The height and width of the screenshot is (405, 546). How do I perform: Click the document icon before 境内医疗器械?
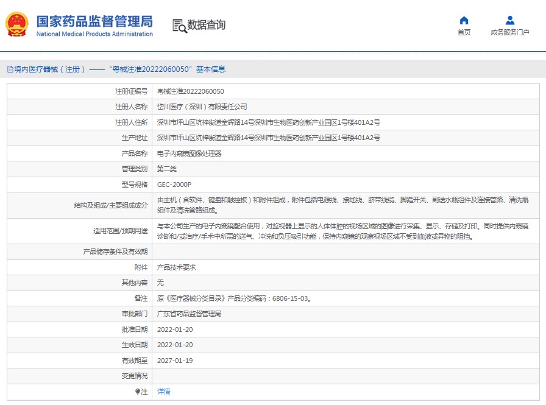10,69
